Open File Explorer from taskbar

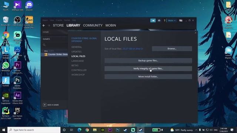[x=95, y=130]
